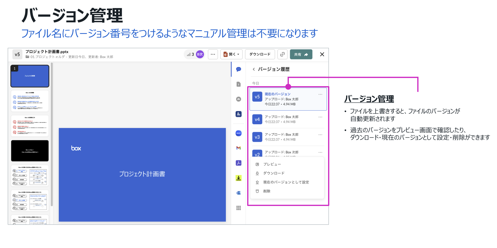
Task: Open the Adobe Acrobat integration icon
Action: coord(238,163)
